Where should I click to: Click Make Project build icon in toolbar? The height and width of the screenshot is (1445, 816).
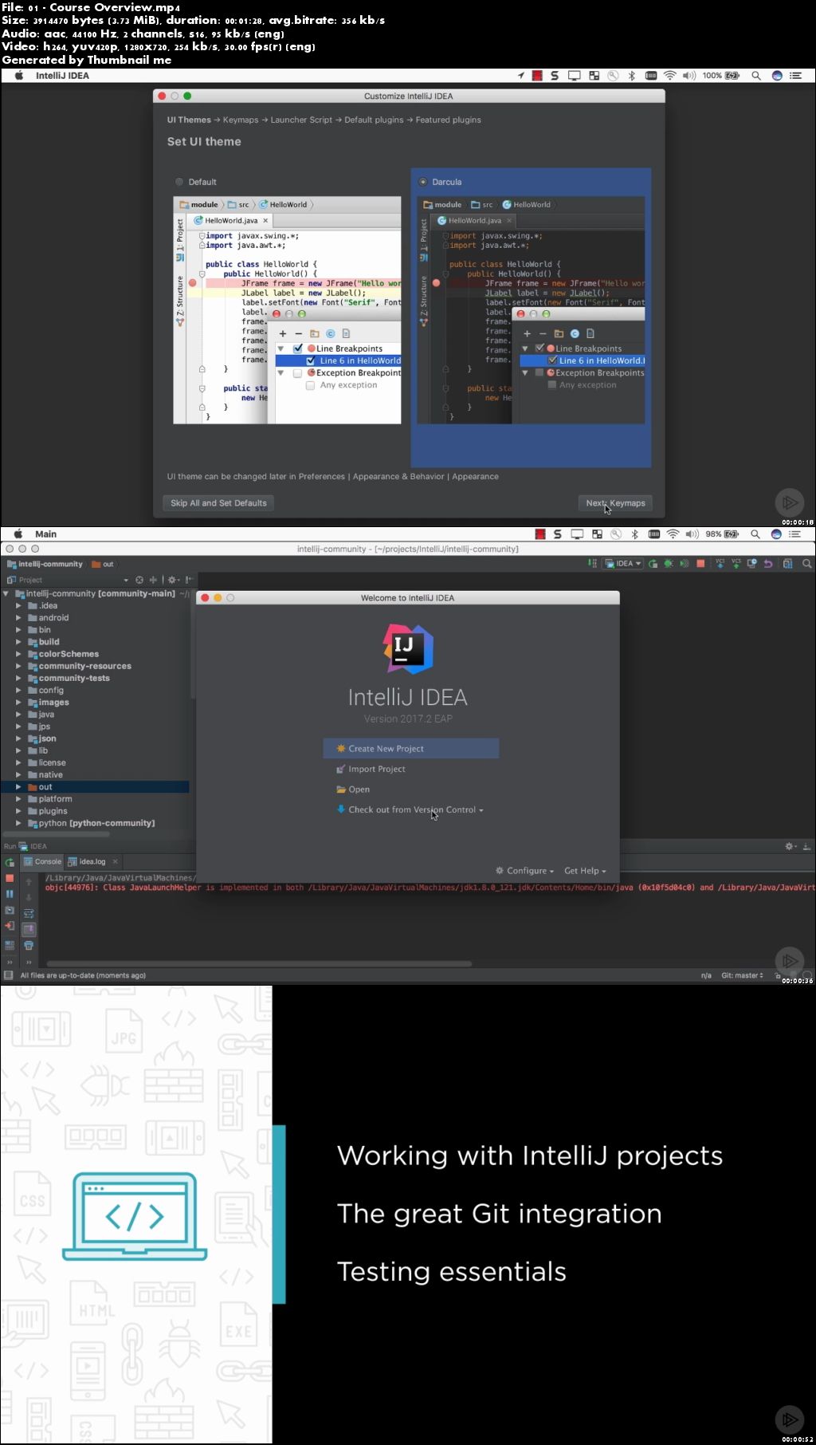point(592,564)
